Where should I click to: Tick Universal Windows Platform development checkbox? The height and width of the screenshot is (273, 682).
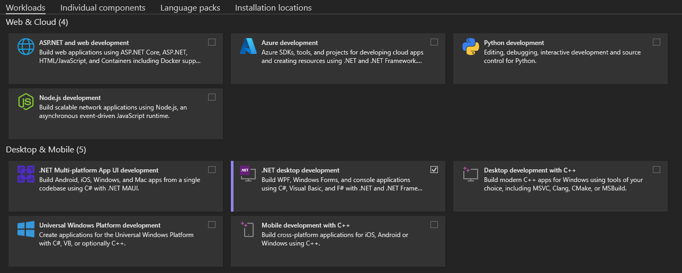click(212, 225)
